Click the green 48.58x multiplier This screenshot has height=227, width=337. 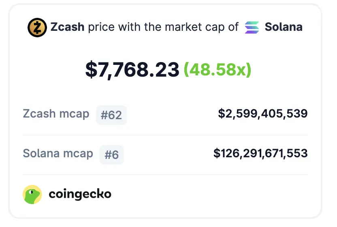218,70
